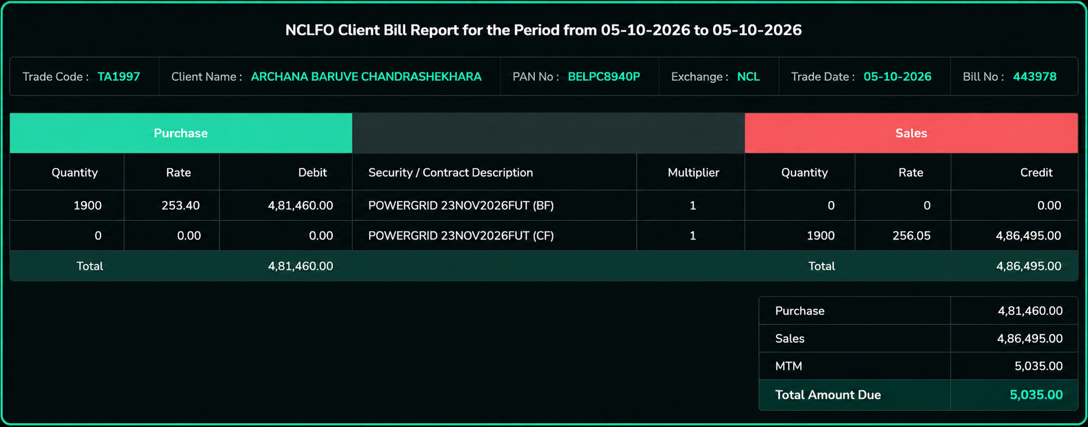Click the credit total 4,86,495.00 in Total row
This screenshot has height=427, width=1088.
[x=1028, y=266]
